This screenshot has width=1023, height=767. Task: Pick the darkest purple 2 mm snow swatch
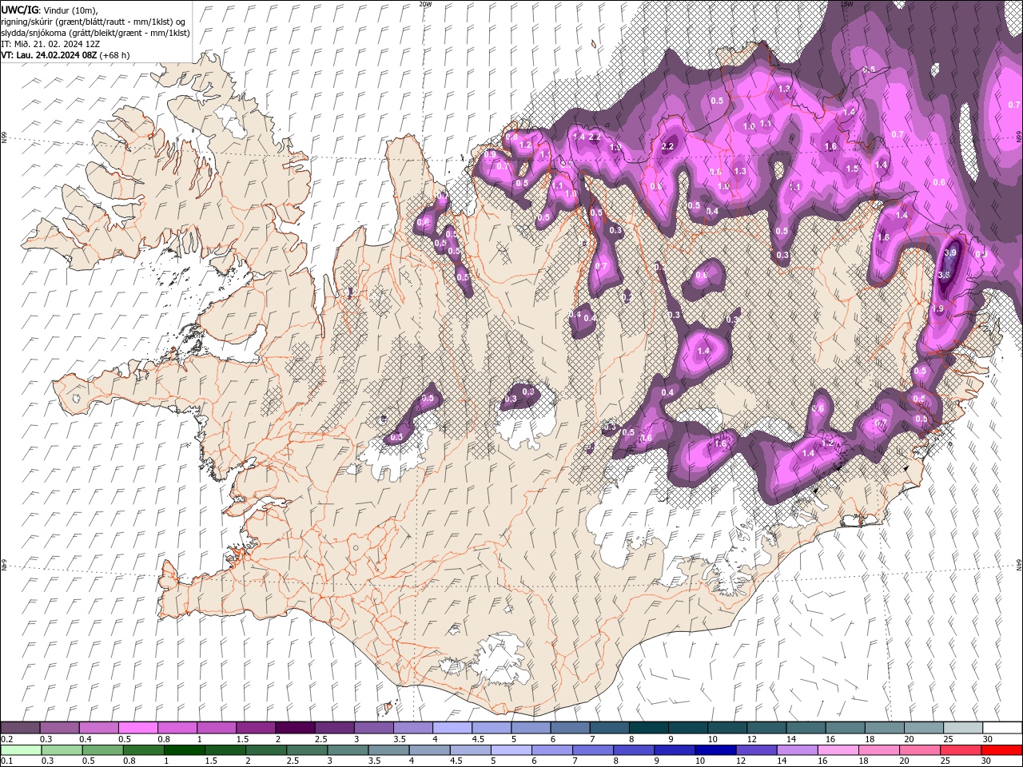295,728
